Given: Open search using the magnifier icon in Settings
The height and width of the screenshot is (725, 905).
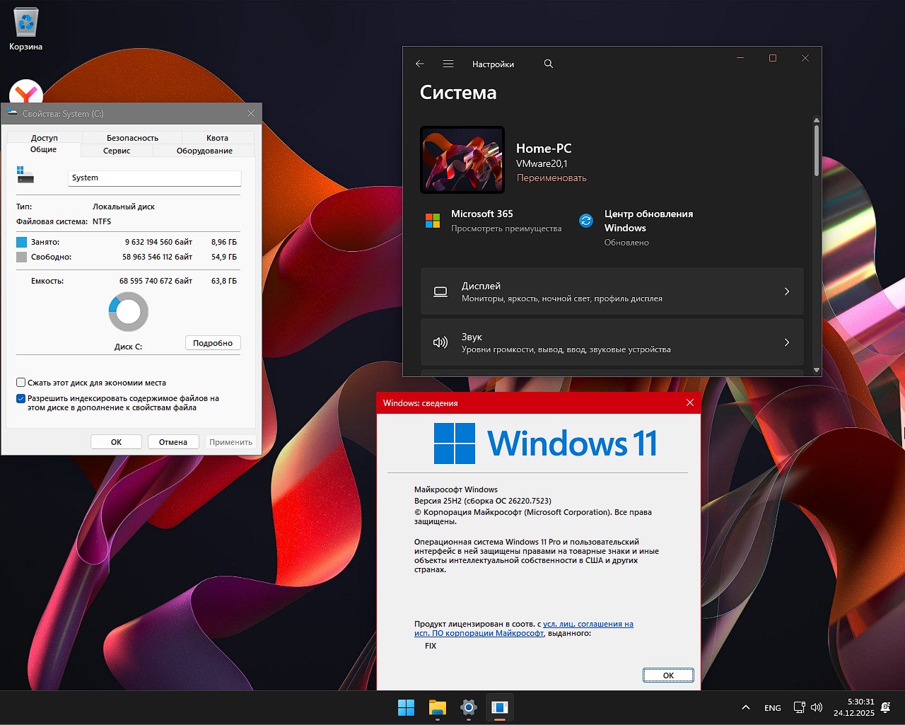Looking at the screenshot, I should coord(548,64).
